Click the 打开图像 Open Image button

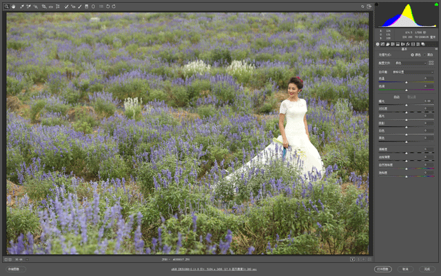(x=383, y=269)
